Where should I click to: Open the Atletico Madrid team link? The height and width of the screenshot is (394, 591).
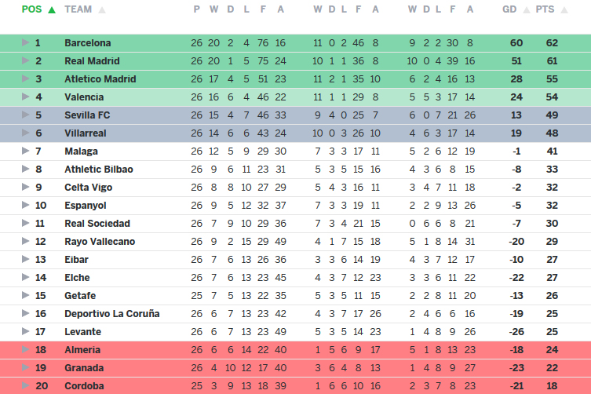tap(100, 79)
